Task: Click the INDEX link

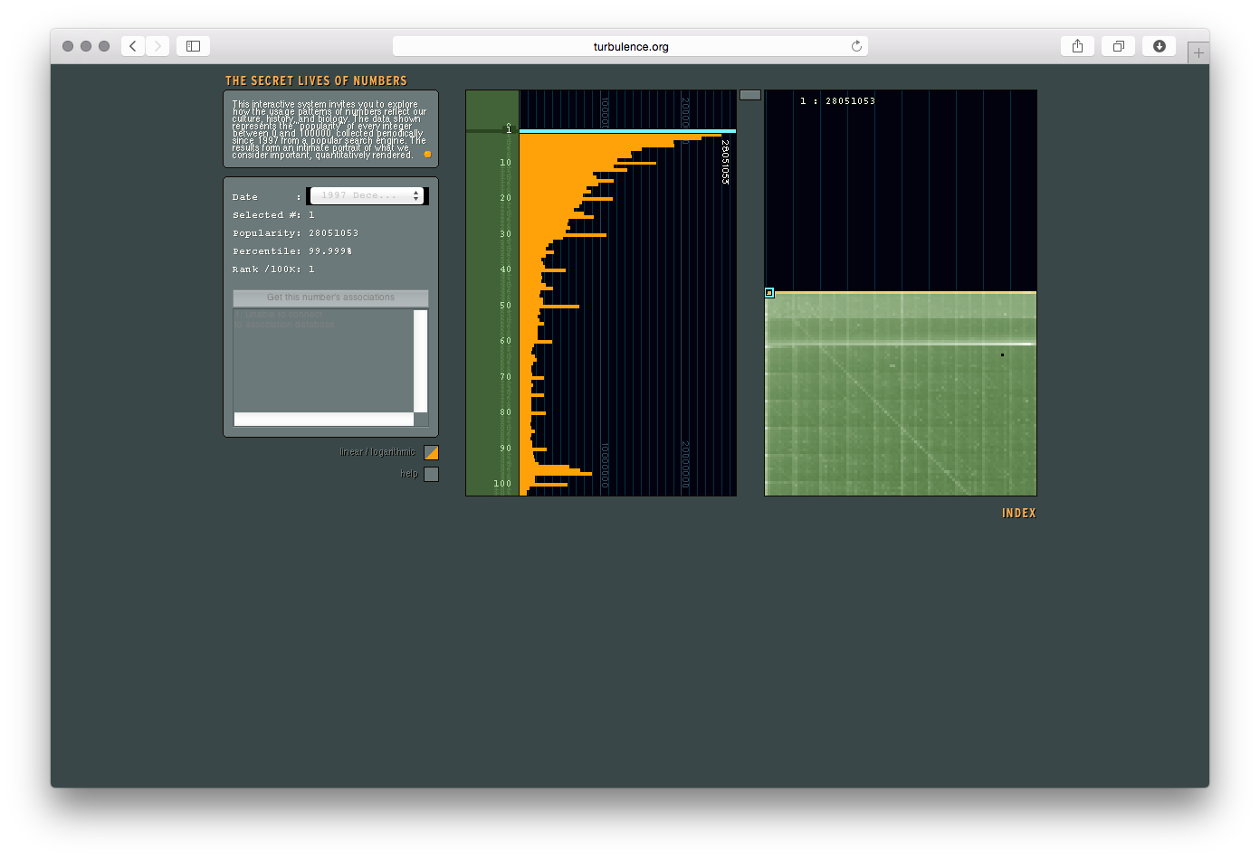Action: [1018, 514]
